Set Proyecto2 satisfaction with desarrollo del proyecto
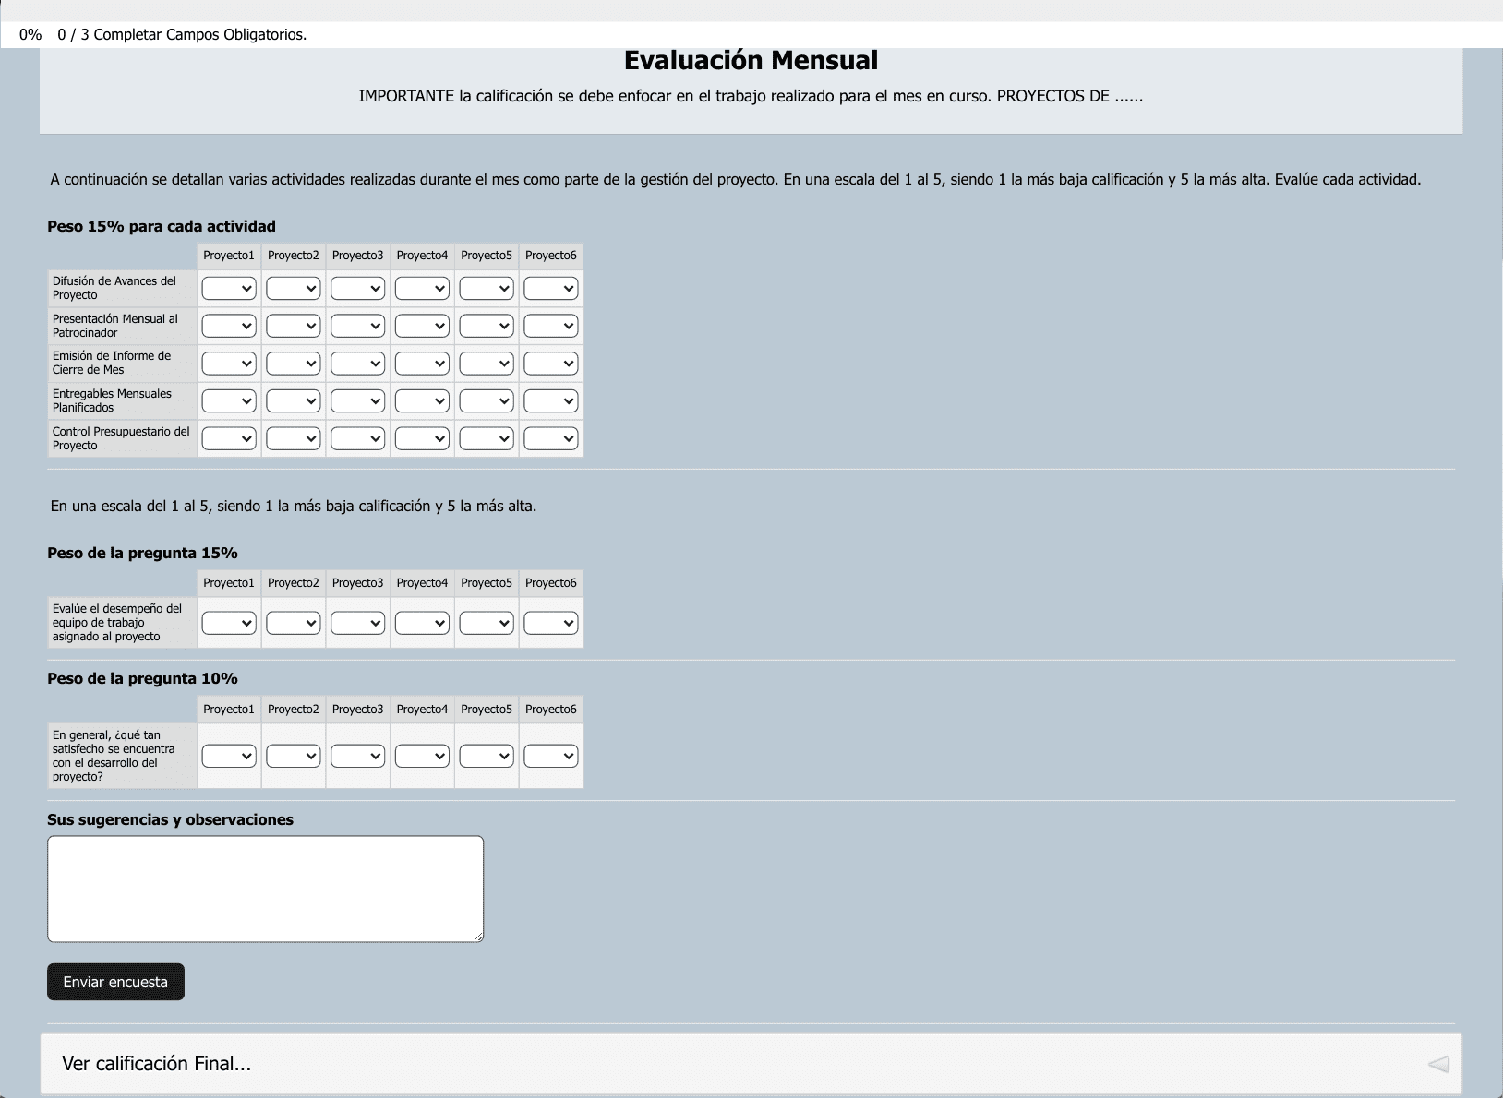Image resolution: width=1503 pixels, height=1098 pixels. (x=294, y=756)
